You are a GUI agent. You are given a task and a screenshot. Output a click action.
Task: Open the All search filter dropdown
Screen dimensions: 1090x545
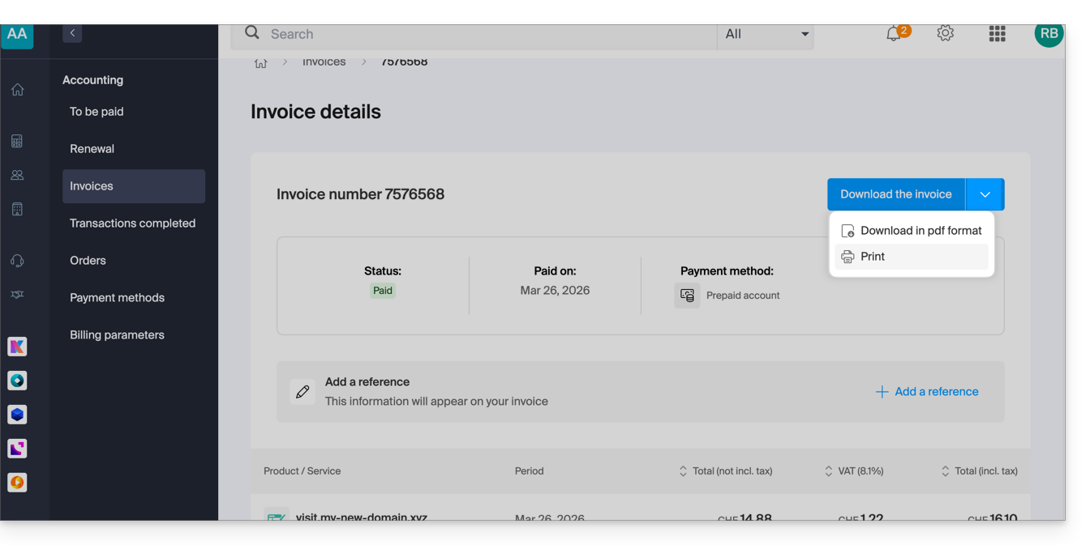click(x=766, y=34)
